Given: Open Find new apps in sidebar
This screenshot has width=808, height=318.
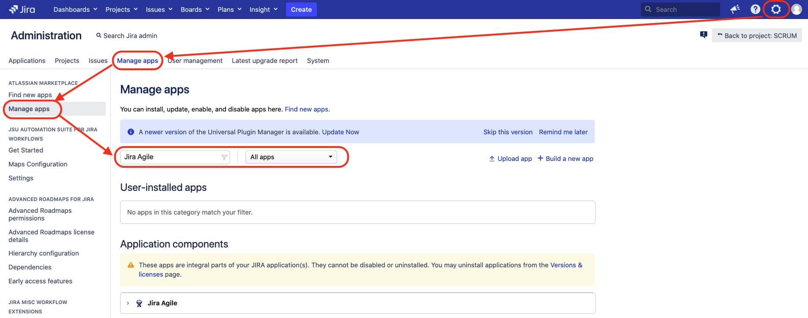Looking at the screenshot, I should point(30,95).
